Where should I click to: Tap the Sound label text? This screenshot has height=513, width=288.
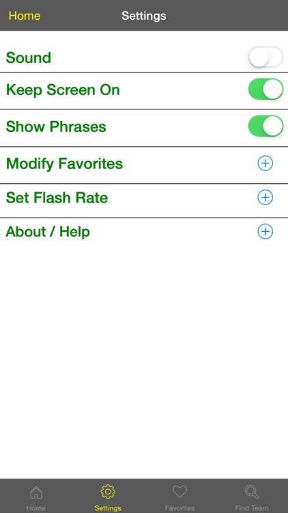[29, 57]
